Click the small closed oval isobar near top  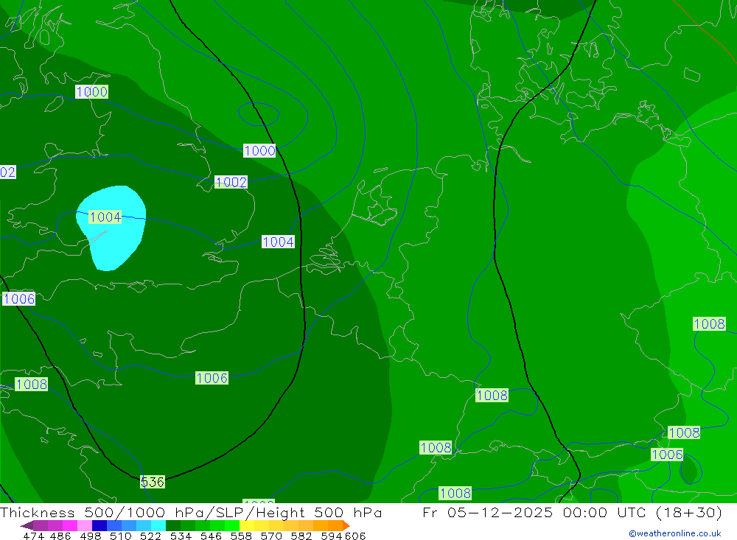(258, 113)
